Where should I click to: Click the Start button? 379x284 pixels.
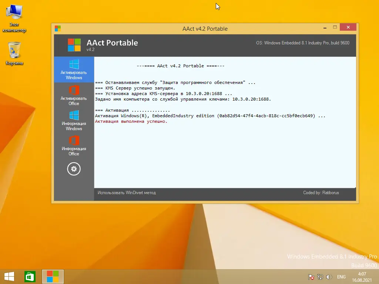coord(9,276)
